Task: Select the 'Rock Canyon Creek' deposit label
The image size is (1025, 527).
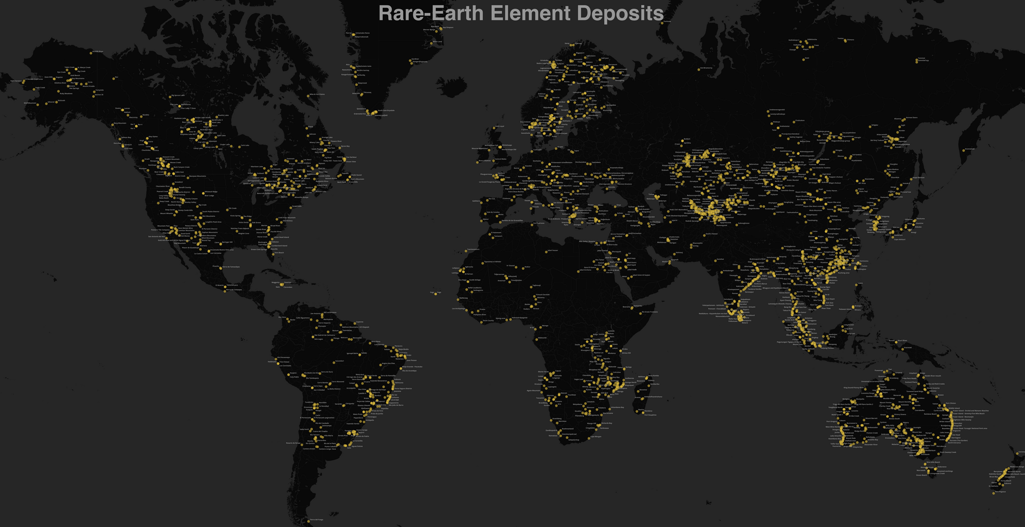Action: (x=182, y=167)
